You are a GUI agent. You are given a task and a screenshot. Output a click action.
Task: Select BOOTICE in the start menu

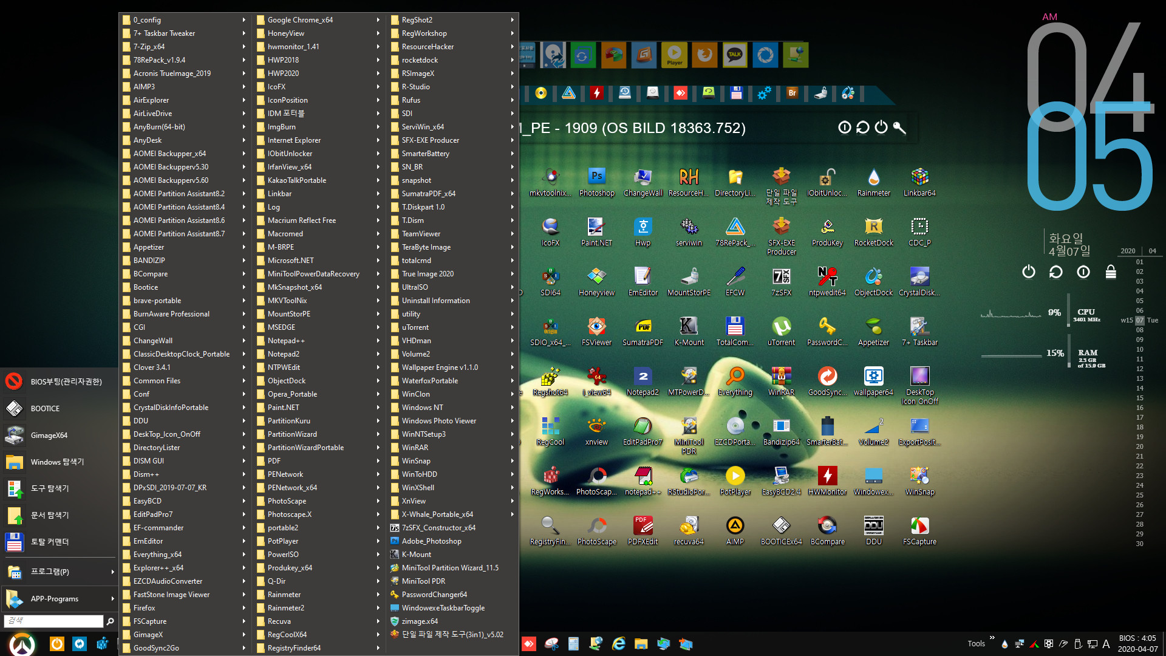pos(59,408)
